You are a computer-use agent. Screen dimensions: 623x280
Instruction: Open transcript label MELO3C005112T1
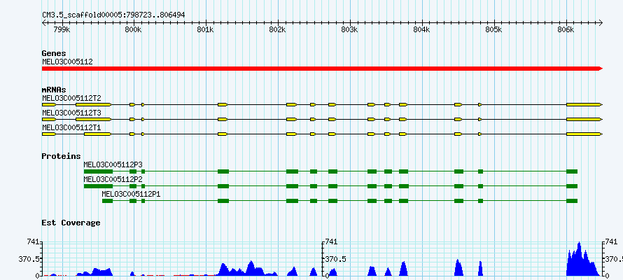[71, 128]
